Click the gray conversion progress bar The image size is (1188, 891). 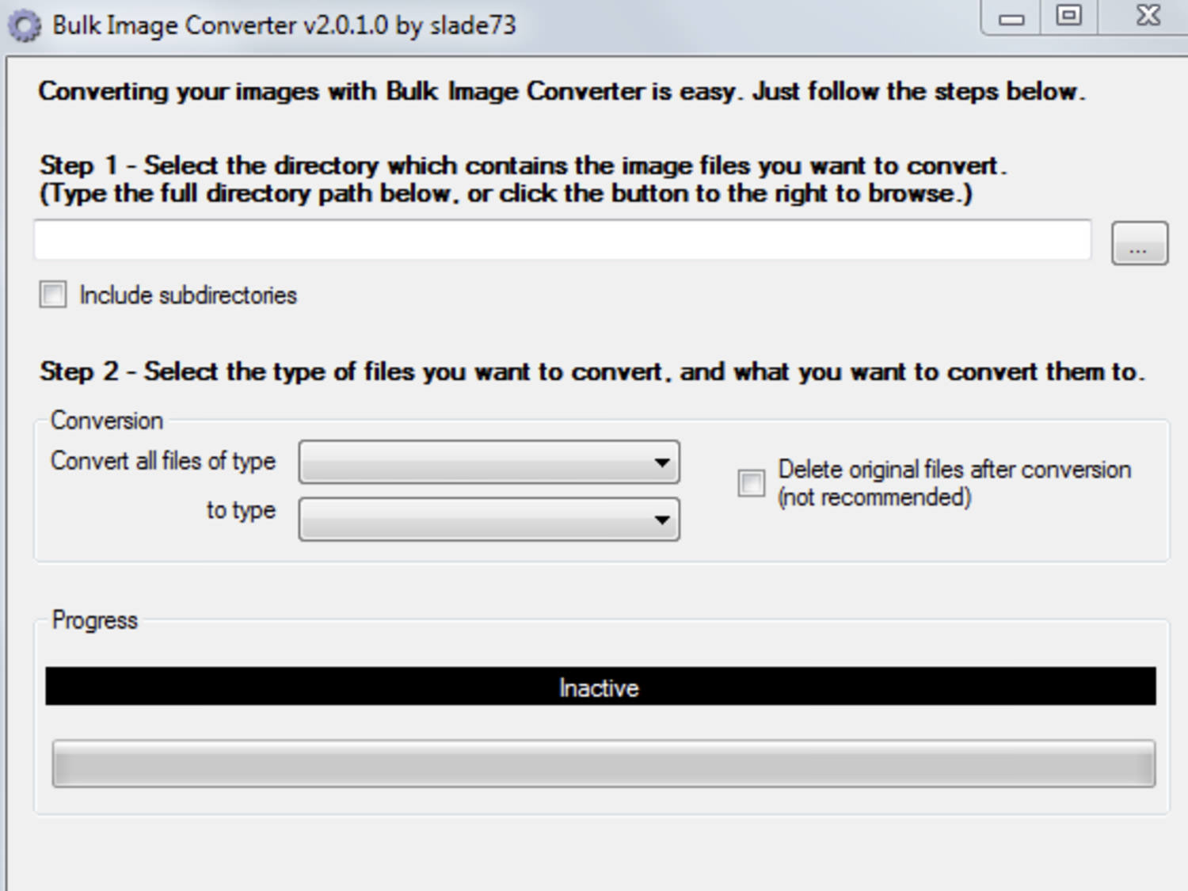[x=604, y=763]
